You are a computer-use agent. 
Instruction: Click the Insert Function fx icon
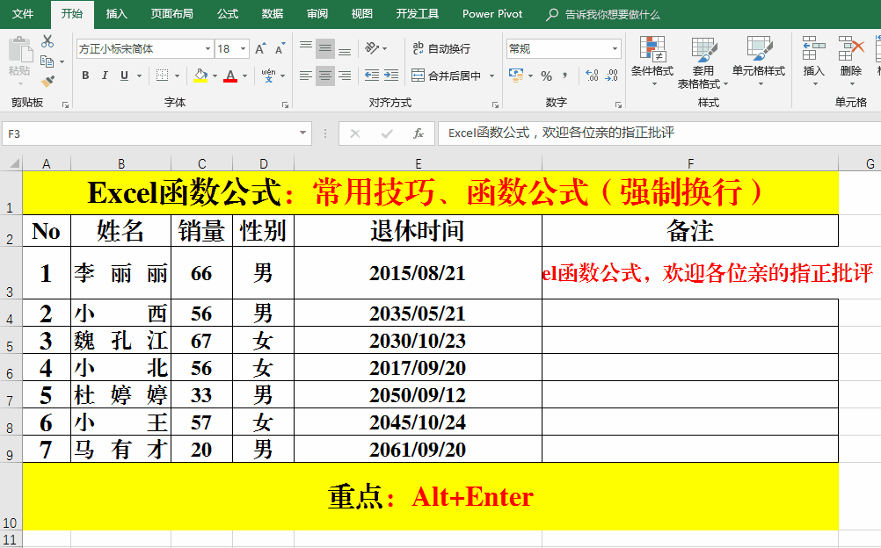coord(419,133)
